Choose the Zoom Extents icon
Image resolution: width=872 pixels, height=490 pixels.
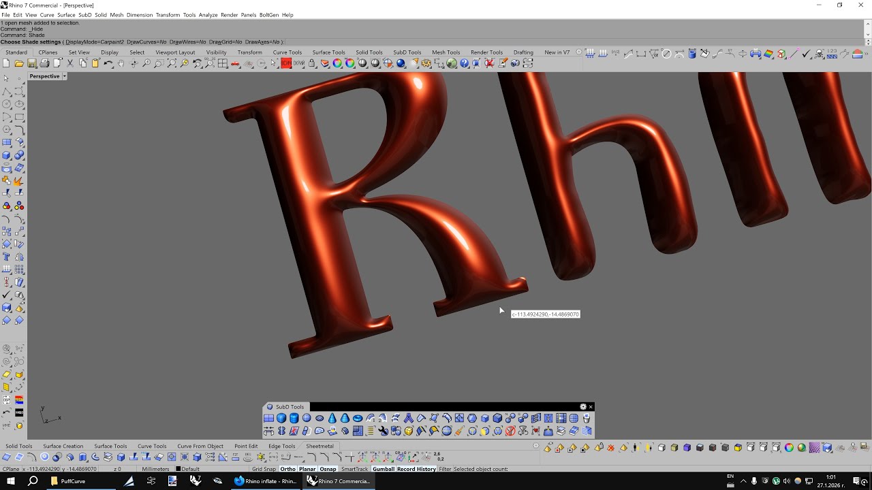(x=172, y=63)
